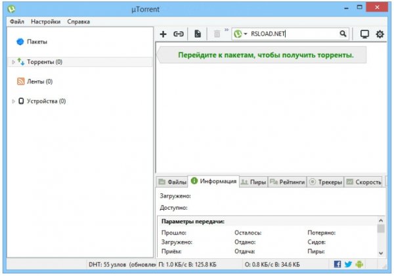Click the Remote monitor icon

coord(364,34)
